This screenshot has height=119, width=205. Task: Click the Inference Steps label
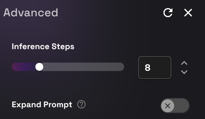[43, 46]
